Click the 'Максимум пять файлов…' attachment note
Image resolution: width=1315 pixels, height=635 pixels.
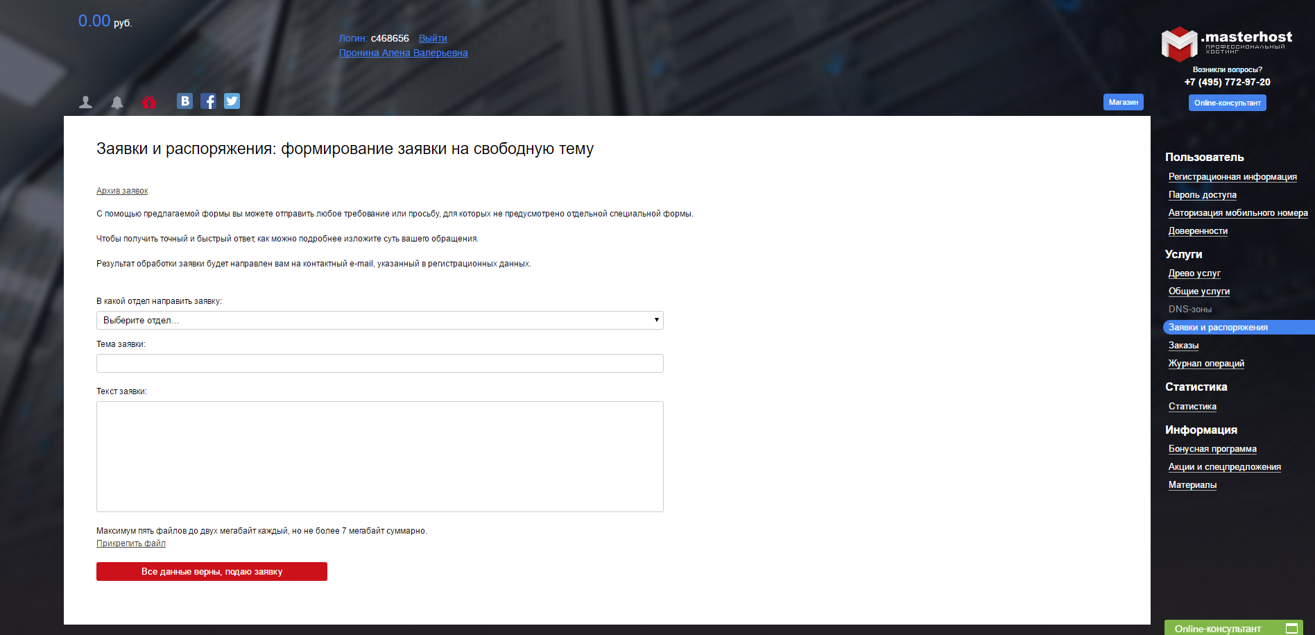point(261,531)
